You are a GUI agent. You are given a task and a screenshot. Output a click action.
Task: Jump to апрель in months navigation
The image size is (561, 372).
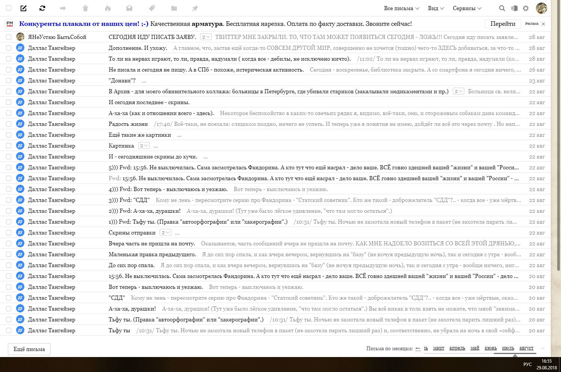click(x=457, y=348)
